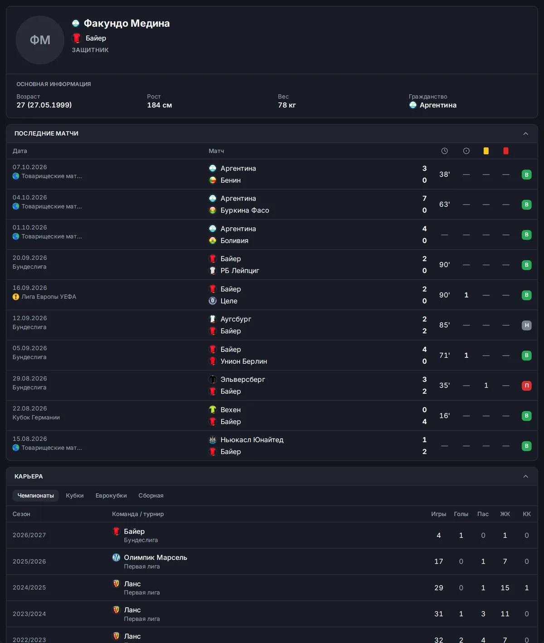Image resolution: width=544 pixels, height=643 pixels.
Task: Click the loss badge for Эльверсберг match
Action: click(527, 385)
